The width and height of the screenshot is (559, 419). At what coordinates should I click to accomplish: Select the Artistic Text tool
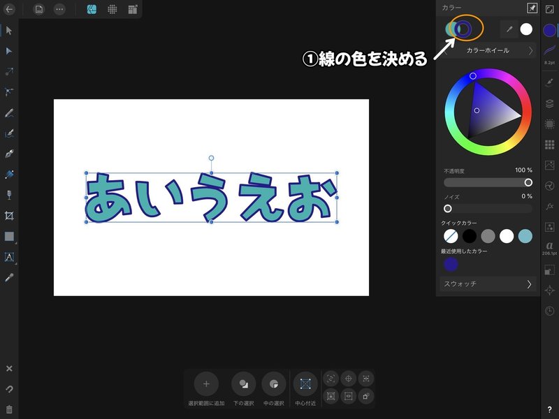(9, 257)
